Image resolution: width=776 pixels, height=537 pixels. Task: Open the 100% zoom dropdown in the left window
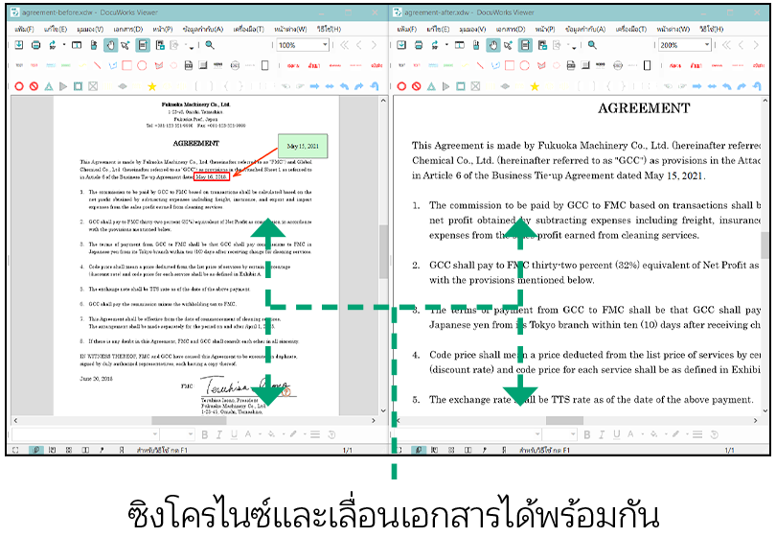325,45
